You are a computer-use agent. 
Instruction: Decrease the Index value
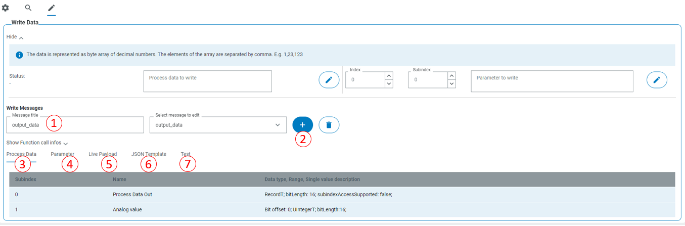pos(389,84)
